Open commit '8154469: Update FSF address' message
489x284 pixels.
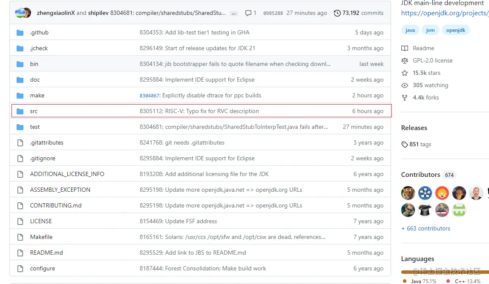pos(178,222)
